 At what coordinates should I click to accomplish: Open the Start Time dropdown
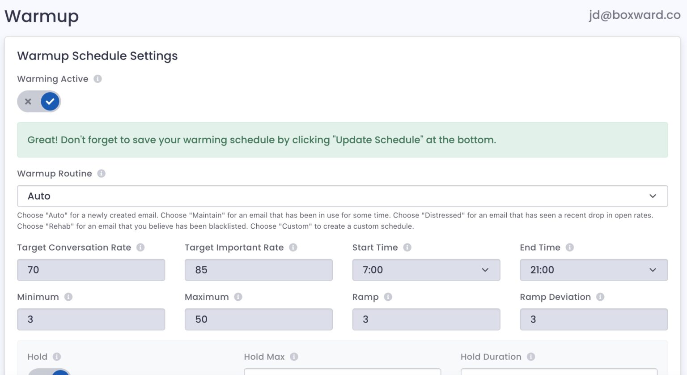[x=426, y=270]
